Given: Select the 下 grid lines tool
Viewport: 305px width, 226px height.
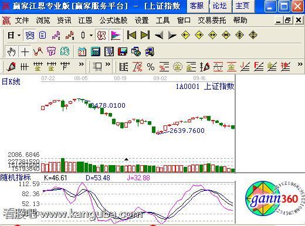Looking at the screenshot, I should coord(65,67).
